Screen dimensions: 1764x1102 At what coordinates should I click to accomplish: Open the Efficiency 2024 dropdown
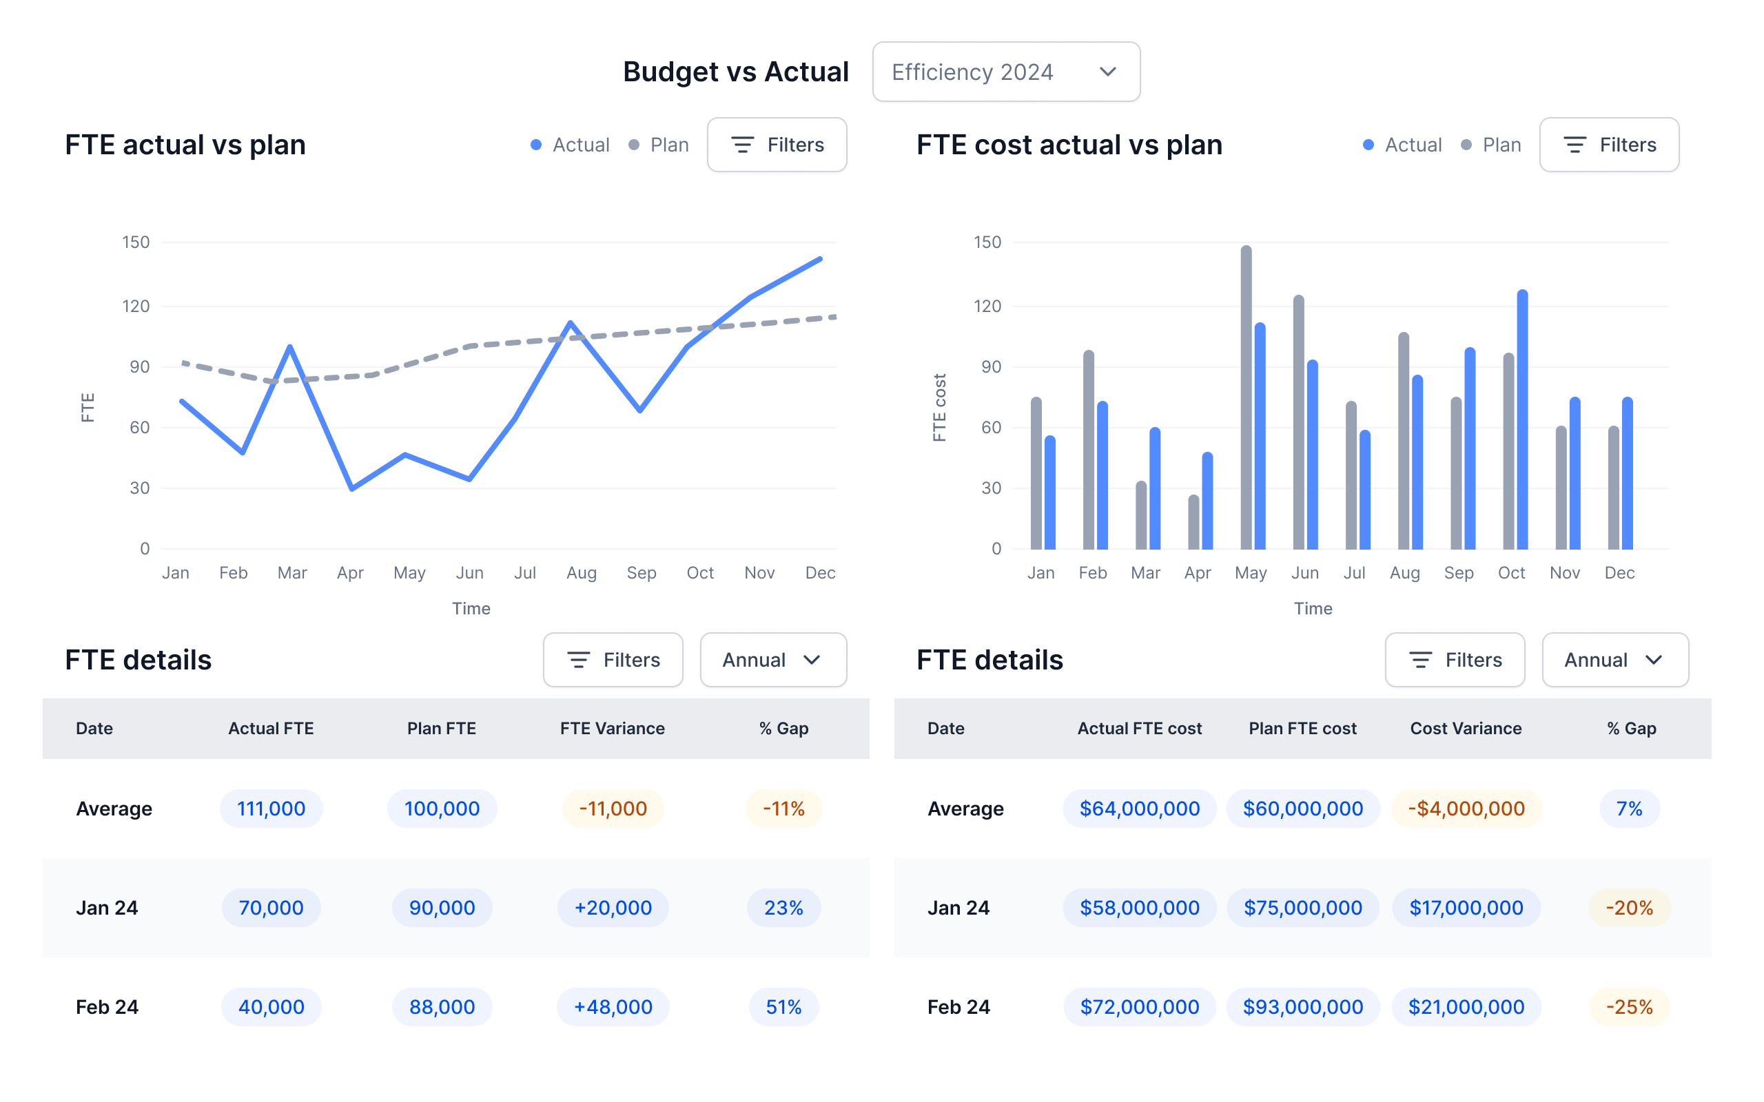click(x=1006, y=72)
